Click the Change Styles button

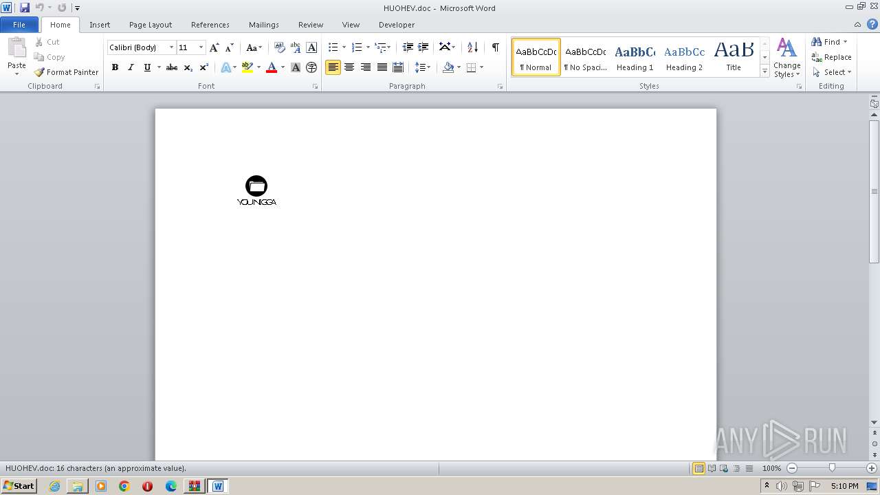tap(787, 58)
